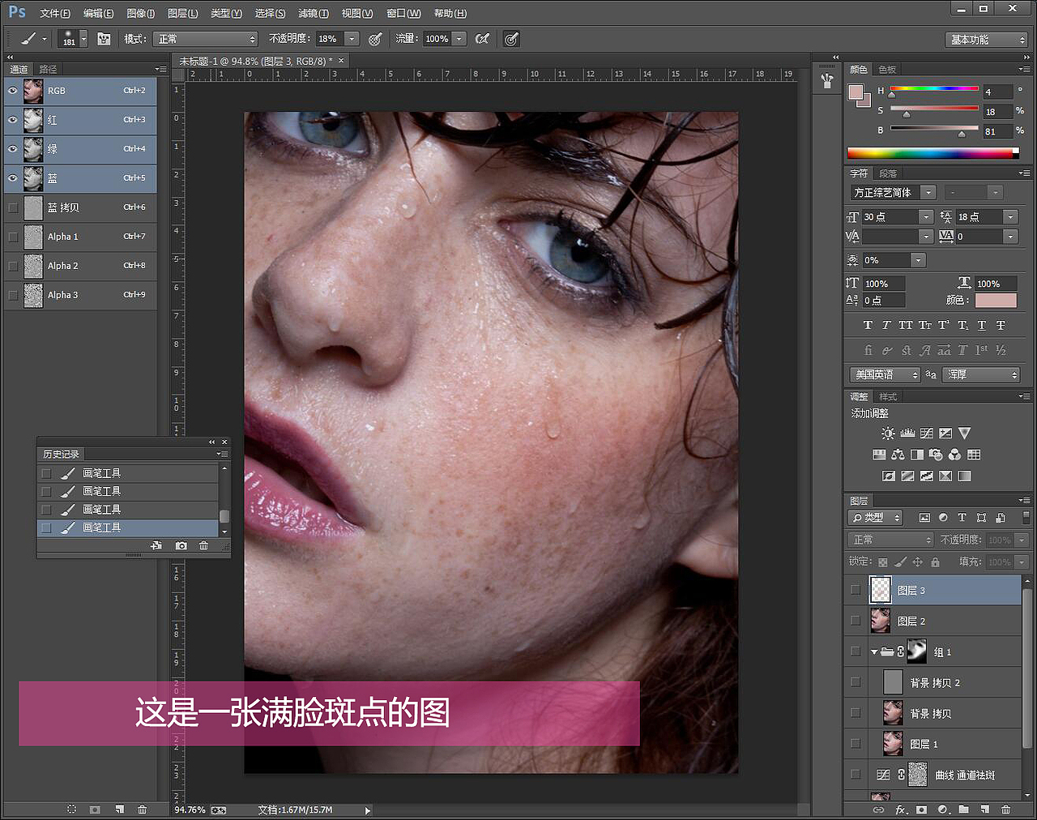Open layer style fx menu

(x=901, y=809)
